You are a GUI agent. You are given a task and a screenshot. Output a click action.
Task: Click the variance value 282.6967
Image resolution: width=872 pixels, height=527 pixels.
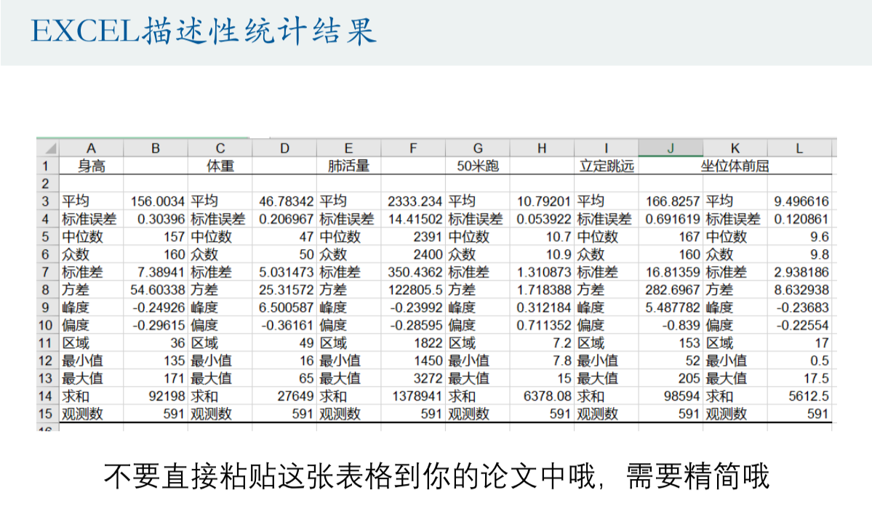coord(672,289)
